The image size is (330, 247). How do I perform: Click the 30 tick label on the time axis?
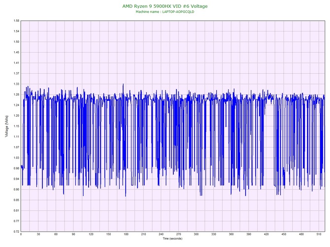coord(38,234)
